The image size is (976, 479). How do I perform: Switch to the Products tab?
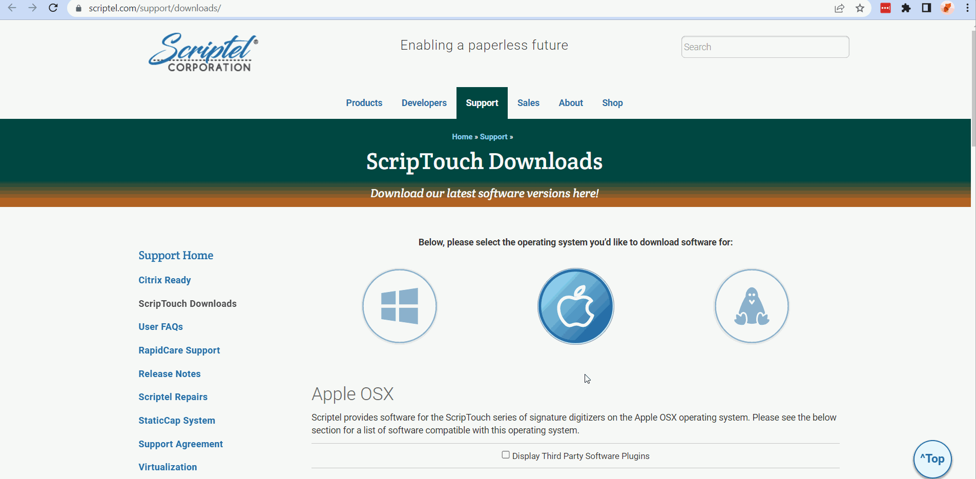[x=364, y=102]
